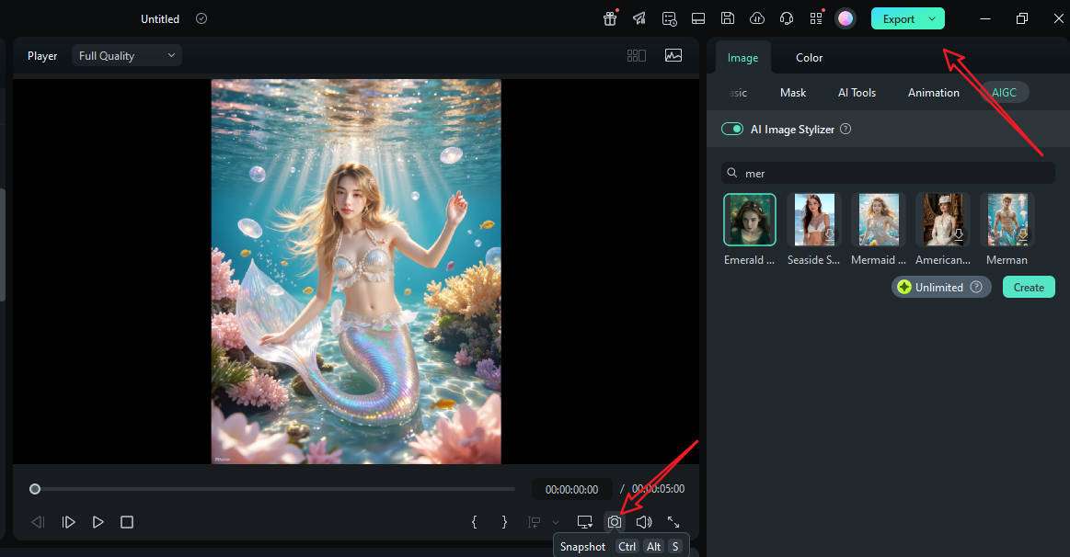The height and width of the screenshot is (557, 1070).
Task: Select the Merman style thumbnail
Action: tap(1007, 220)
